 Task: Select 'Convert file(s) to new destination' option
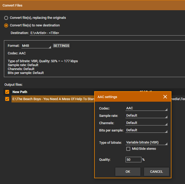point(6,26)
